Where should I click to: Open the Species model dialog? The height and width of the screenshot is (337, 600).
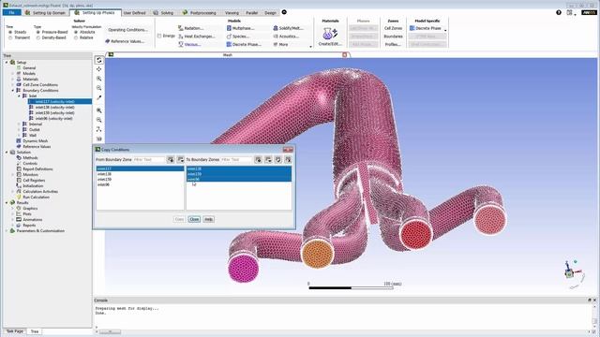pos(237,37)
